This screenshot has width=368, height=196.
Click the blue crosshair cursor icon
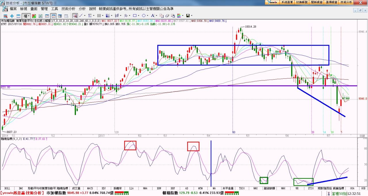[12, 16]
